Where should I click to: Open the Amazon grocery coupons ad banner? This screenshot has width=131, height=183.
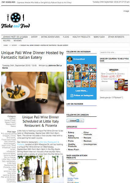point(114,79)
